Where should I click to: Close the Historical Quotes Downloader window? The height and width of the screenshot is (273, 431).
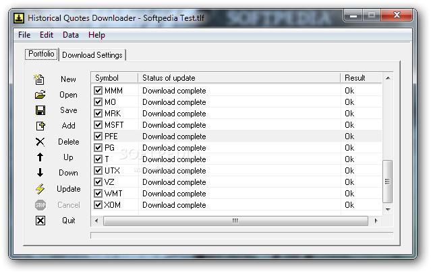click(x=397, y=15)
